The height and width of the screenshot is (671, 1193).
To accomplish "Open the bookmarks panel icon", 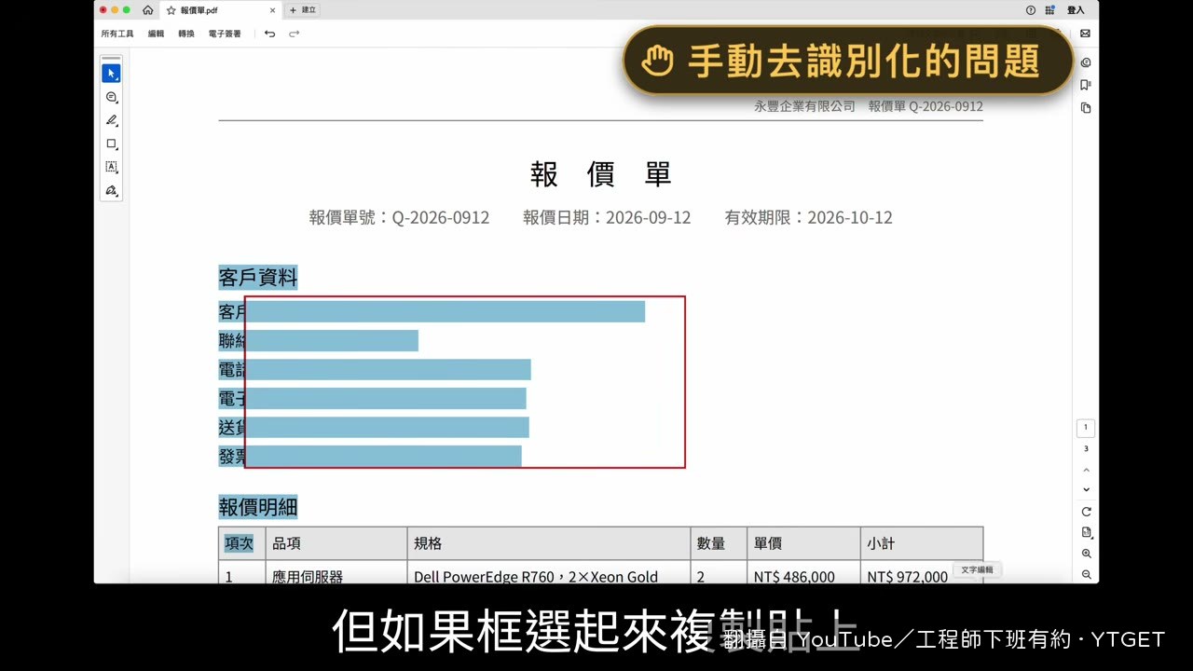I will point(1086,85).
